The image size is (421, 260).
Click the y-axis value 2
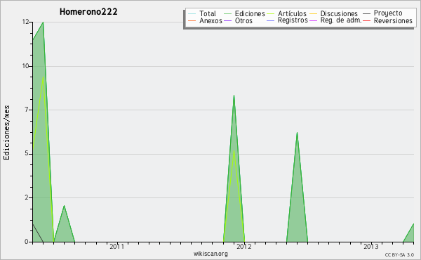(x=27, y=197)
